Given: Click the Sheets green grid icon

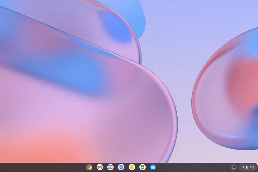Looking at the screenshot, I should 142,167.
